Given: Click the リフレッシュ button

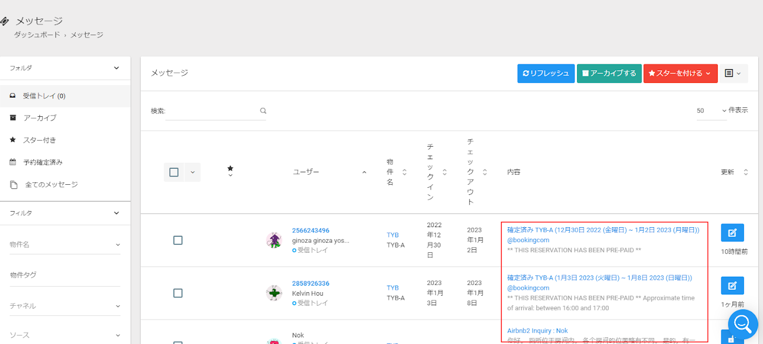Looking at the screenshot, I should (x=545, y=73).
